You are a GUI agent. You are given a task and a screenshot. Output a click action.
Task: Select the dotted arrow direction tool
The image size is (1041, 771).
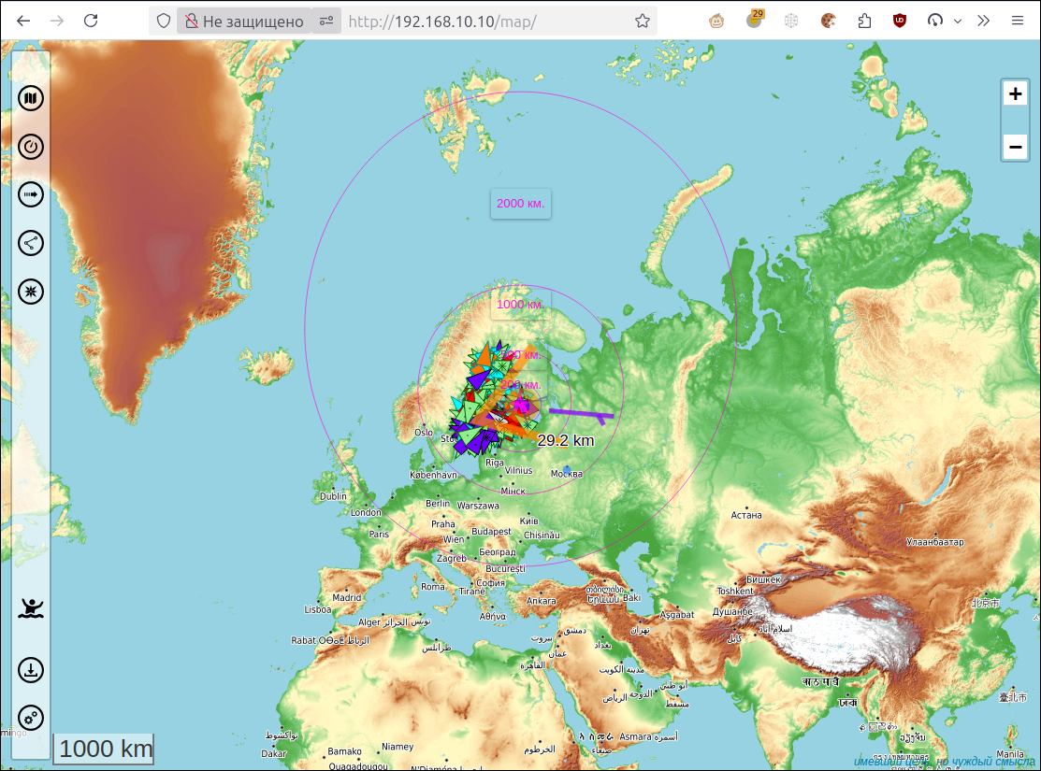click(x=31, y=194)
